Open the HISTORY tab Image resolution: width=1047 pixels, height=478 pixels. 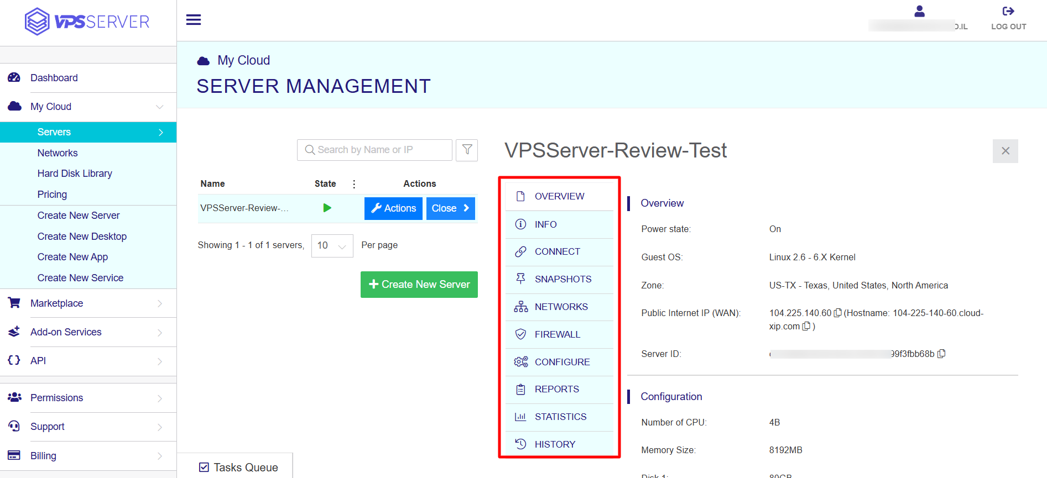click(559, 444)
